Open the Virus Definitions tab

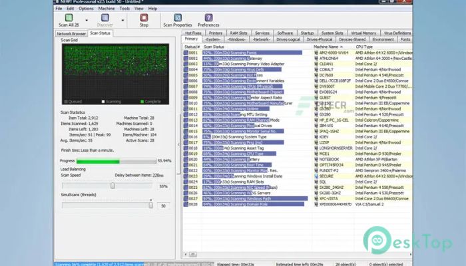click(x=397, y=33)
